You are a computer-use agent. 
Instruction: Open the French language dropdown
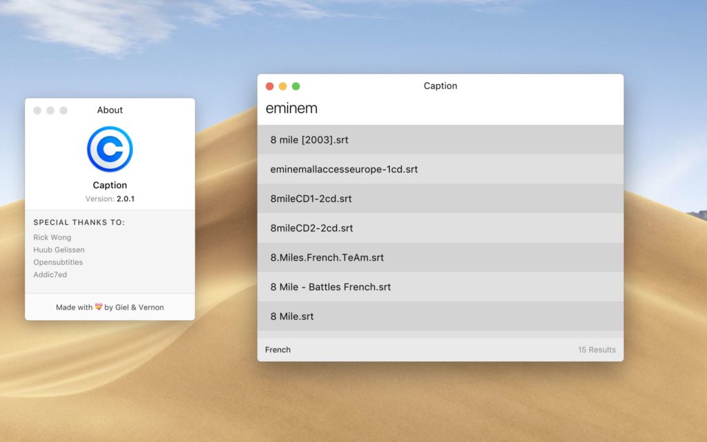point(278,350)
